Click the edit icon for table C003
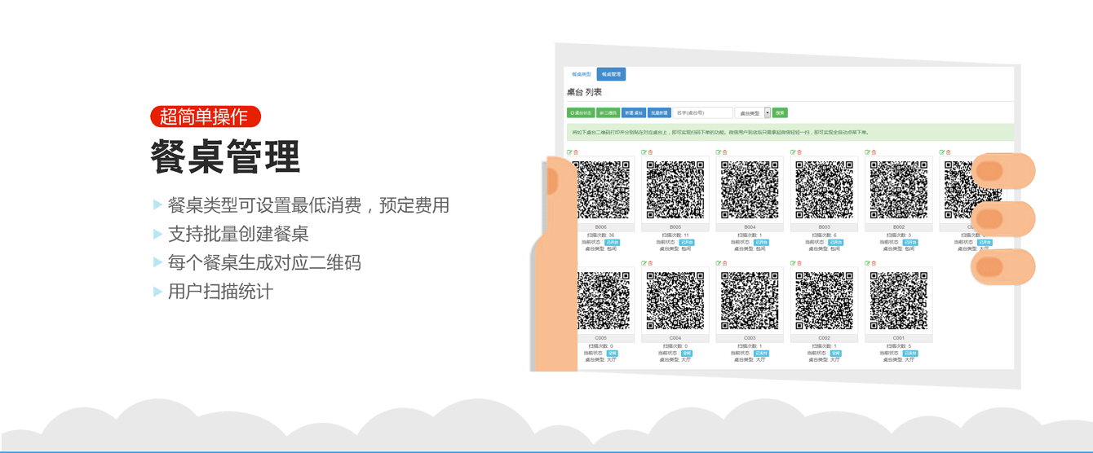The image size is (1093, 453). [718, 263]
